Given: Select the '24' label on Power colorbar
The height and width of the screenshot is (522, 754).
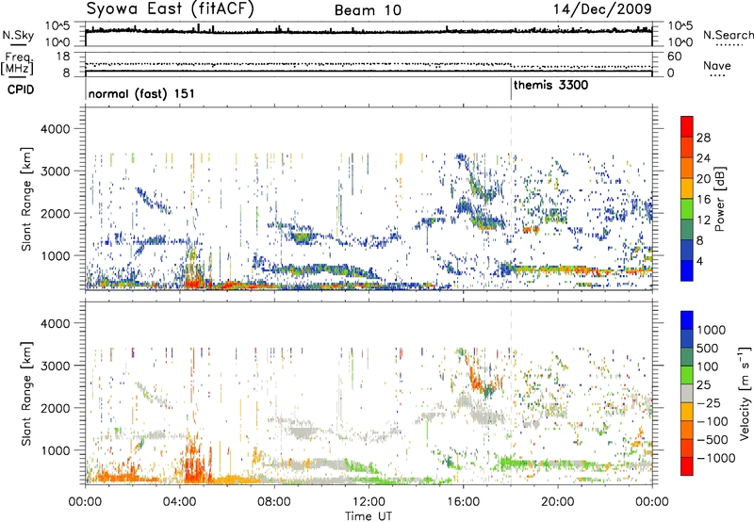Looking at the screenshot, I should tap(703, 158).
